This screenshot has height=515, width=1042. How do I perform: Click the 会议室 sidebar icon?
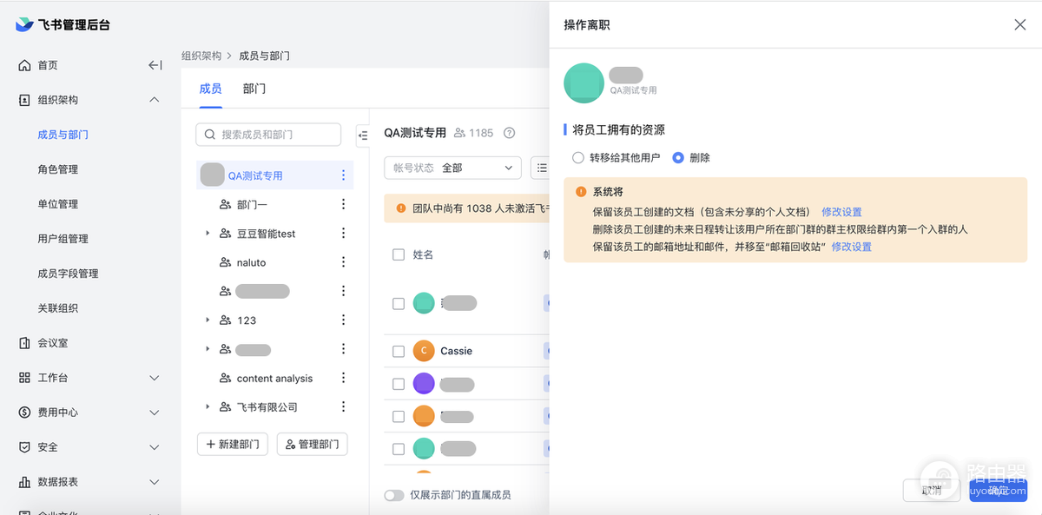point(24,343)
